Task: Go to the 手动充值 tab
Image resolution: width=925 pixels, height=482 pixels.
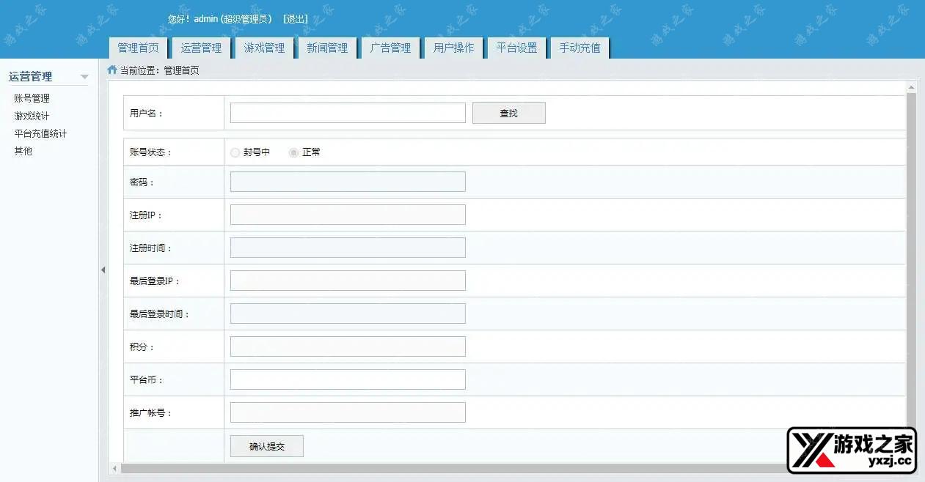Action: click(x=580, y=48)
